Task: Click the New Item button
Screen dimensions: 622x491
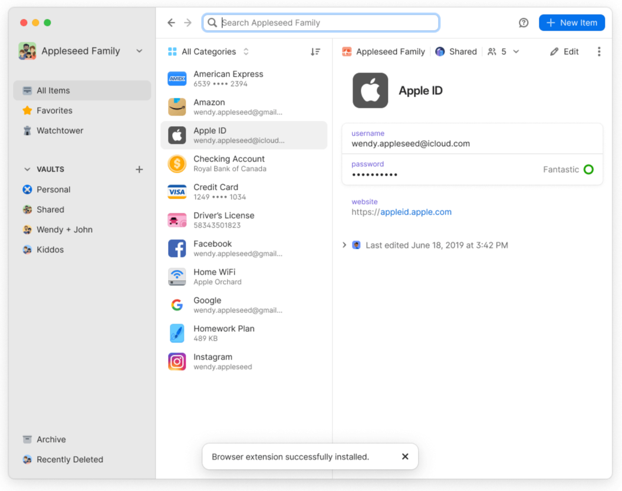Action: tap(572, 22)
